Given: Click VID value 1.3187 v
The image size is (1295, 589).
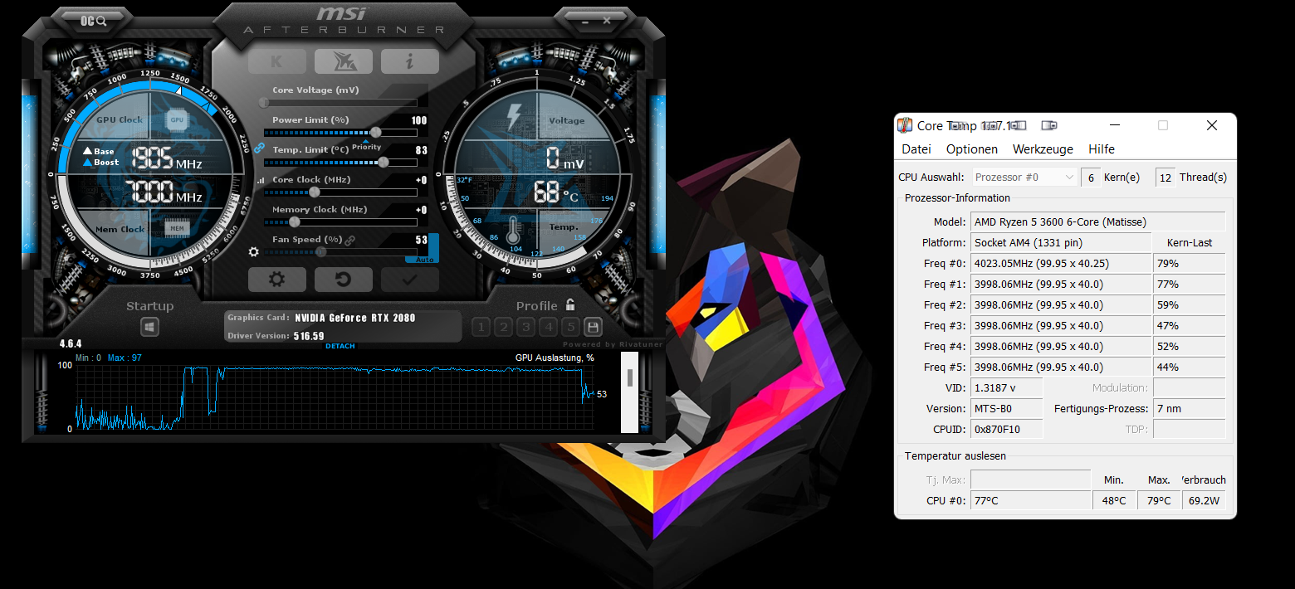Looking at the screenshot, I should (x=1006, y=387).
